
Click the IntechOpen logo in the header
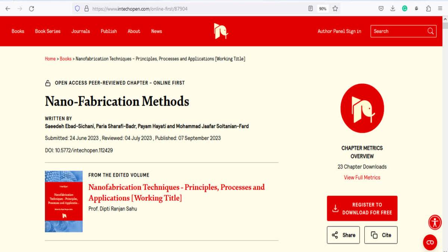(x=221, y=31)
